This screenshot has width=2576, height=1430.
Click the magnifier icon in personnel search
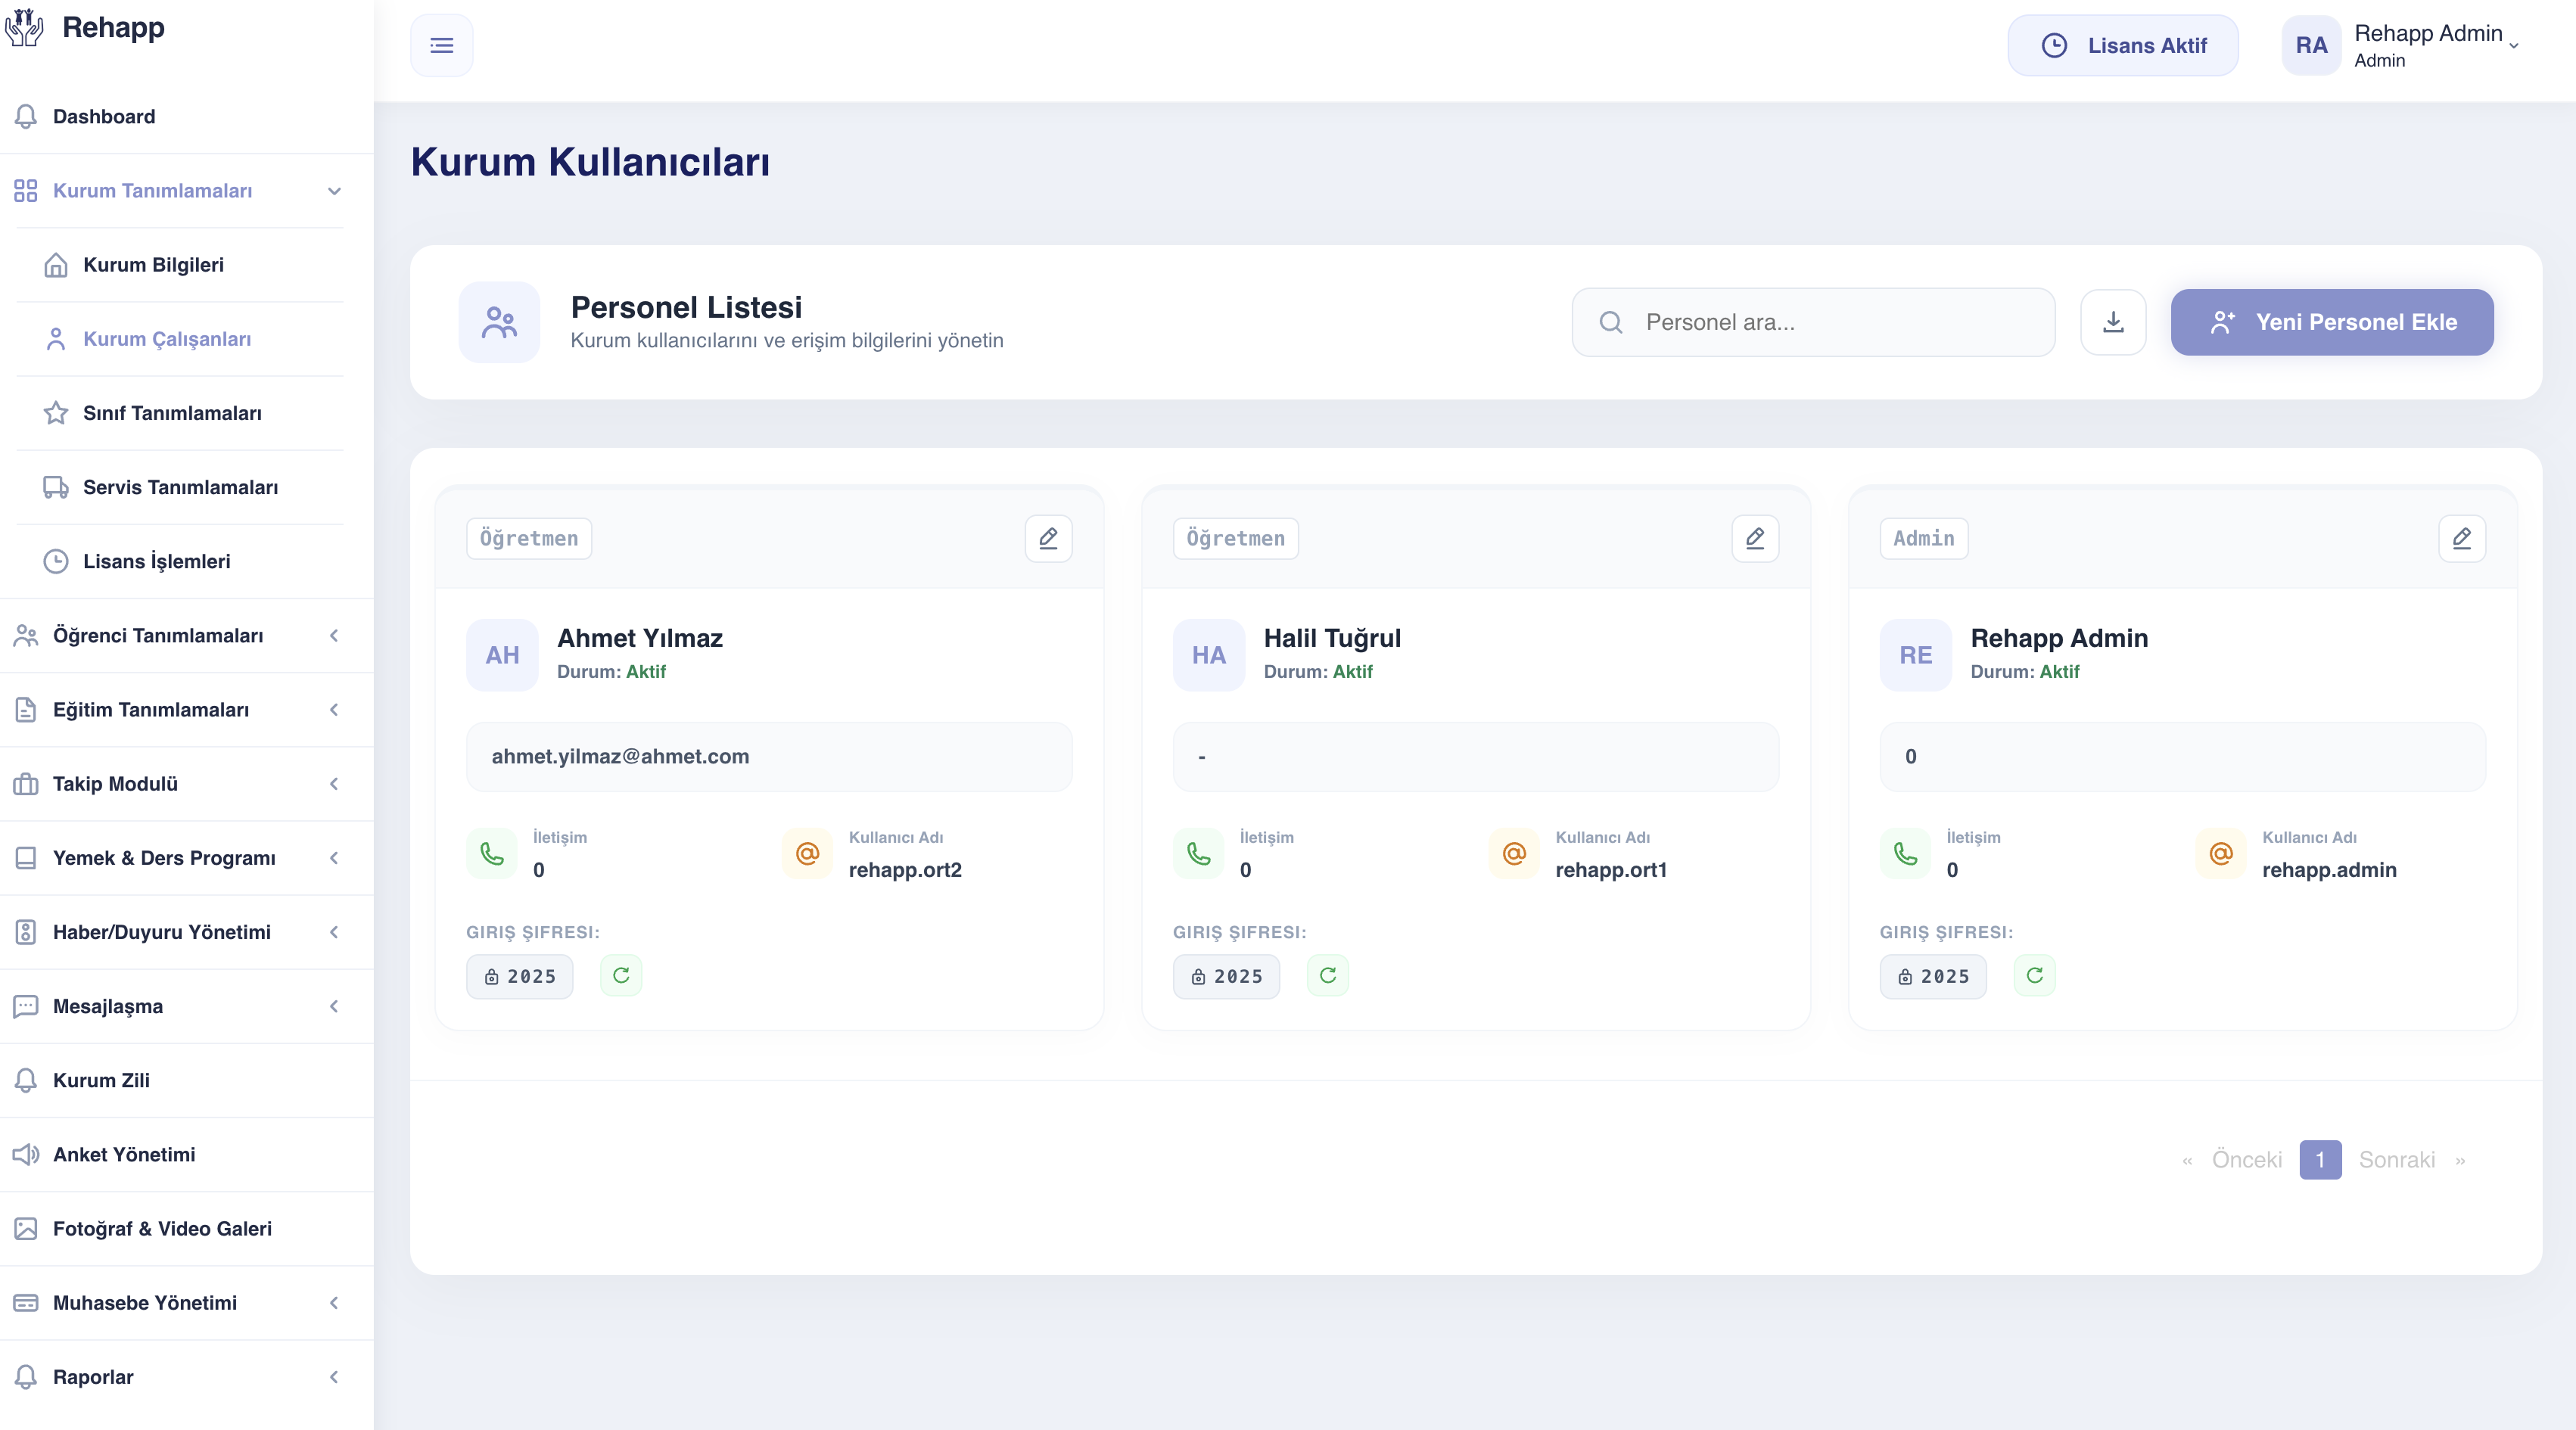1611,322
